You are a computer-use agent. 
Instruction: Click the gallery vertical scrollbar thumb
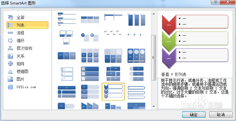(154, 58)
